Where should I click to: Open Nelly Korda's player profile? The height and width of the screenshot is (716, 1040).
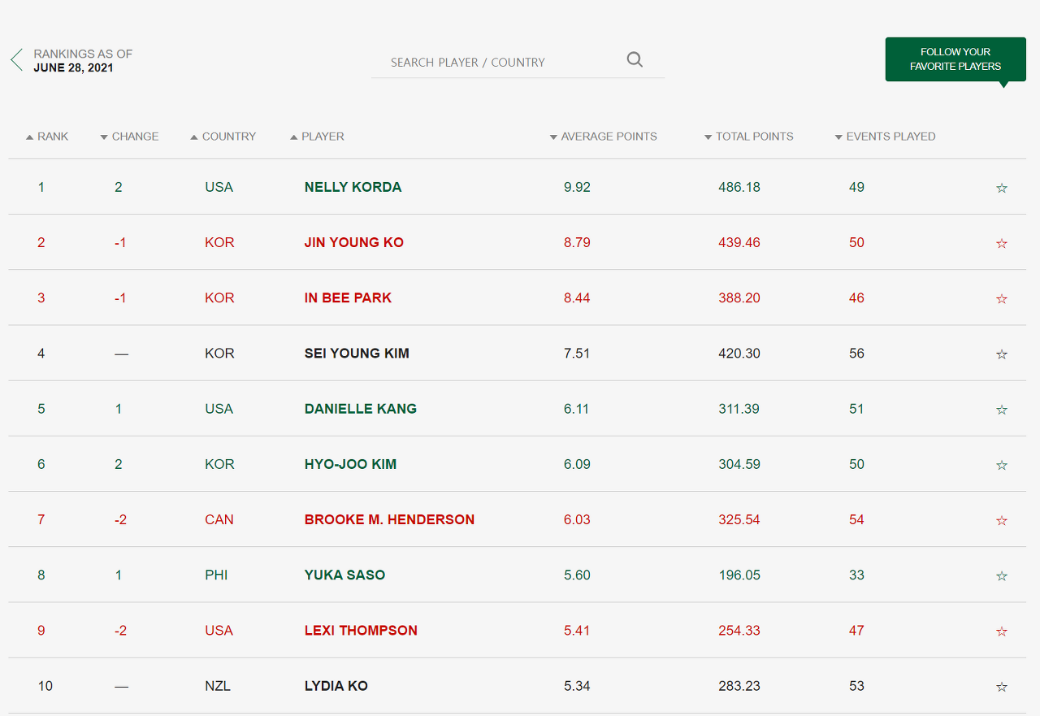tap(353, 187)
